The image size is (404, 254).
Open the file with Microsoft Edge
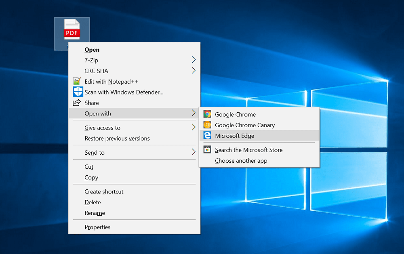[259, 136]
